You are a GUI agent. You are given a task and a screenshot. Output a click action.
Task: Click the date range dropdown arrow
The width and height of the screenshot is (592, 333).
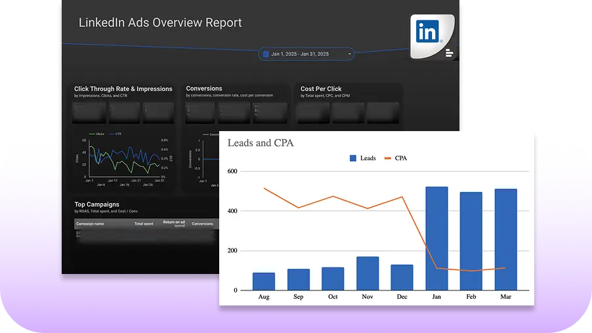click(349, 54)
